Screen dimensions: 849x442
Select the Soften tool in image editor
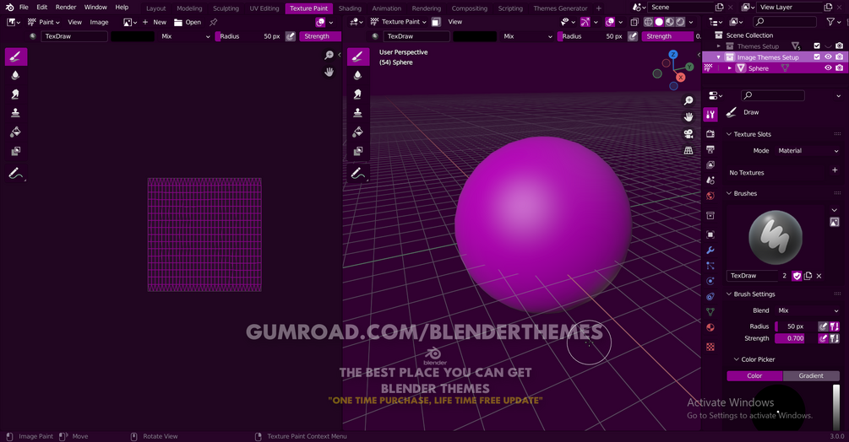(16, 76)
